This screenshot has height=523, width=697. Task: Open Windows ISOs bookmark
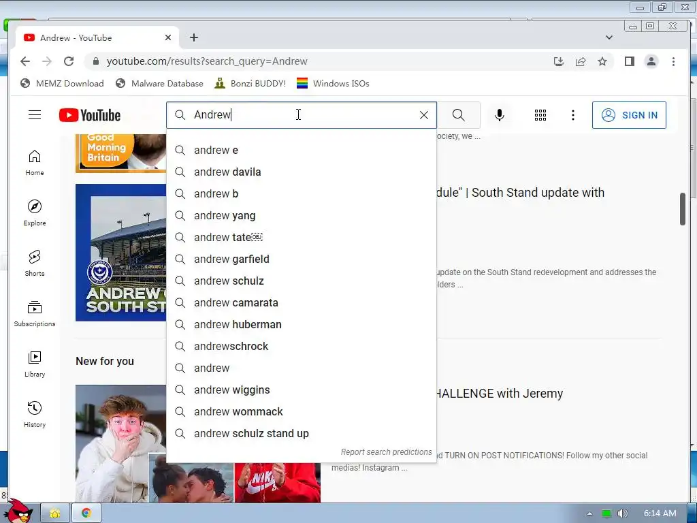(x=333, y=84)
